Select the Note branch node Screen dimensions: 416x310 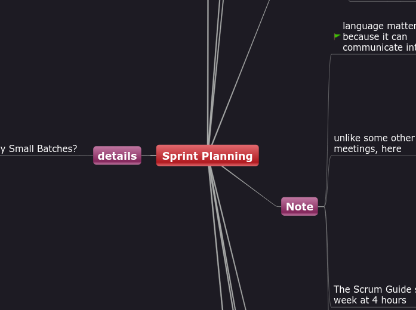[299, 206]
